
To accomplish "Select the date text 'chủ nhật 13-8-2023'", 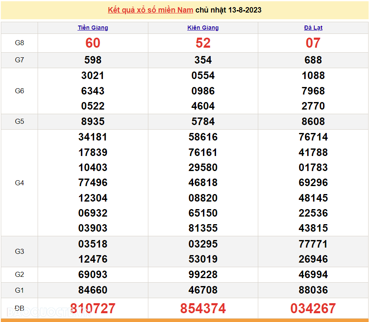I will (228, 10).
